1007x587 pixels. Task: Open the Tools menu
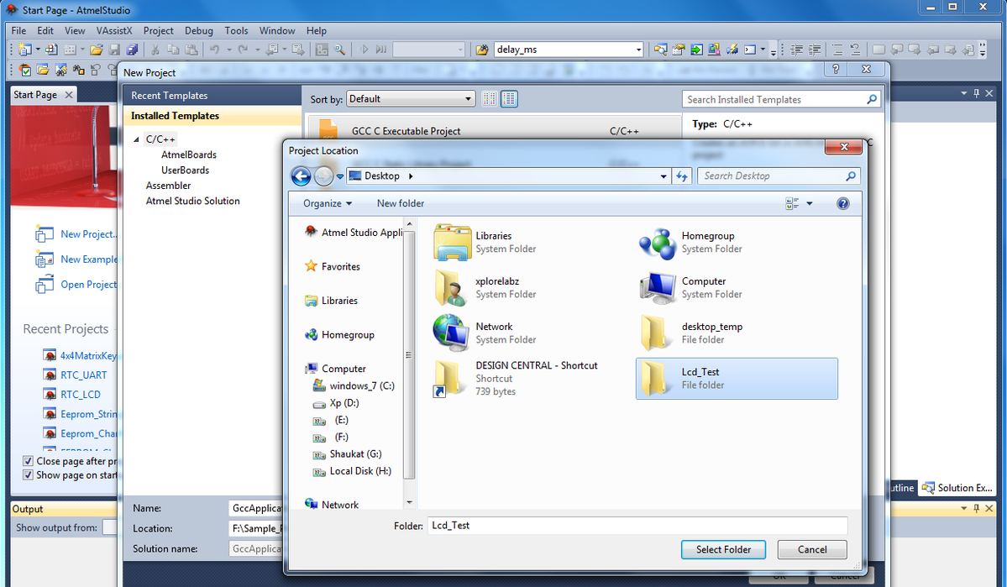236,31
